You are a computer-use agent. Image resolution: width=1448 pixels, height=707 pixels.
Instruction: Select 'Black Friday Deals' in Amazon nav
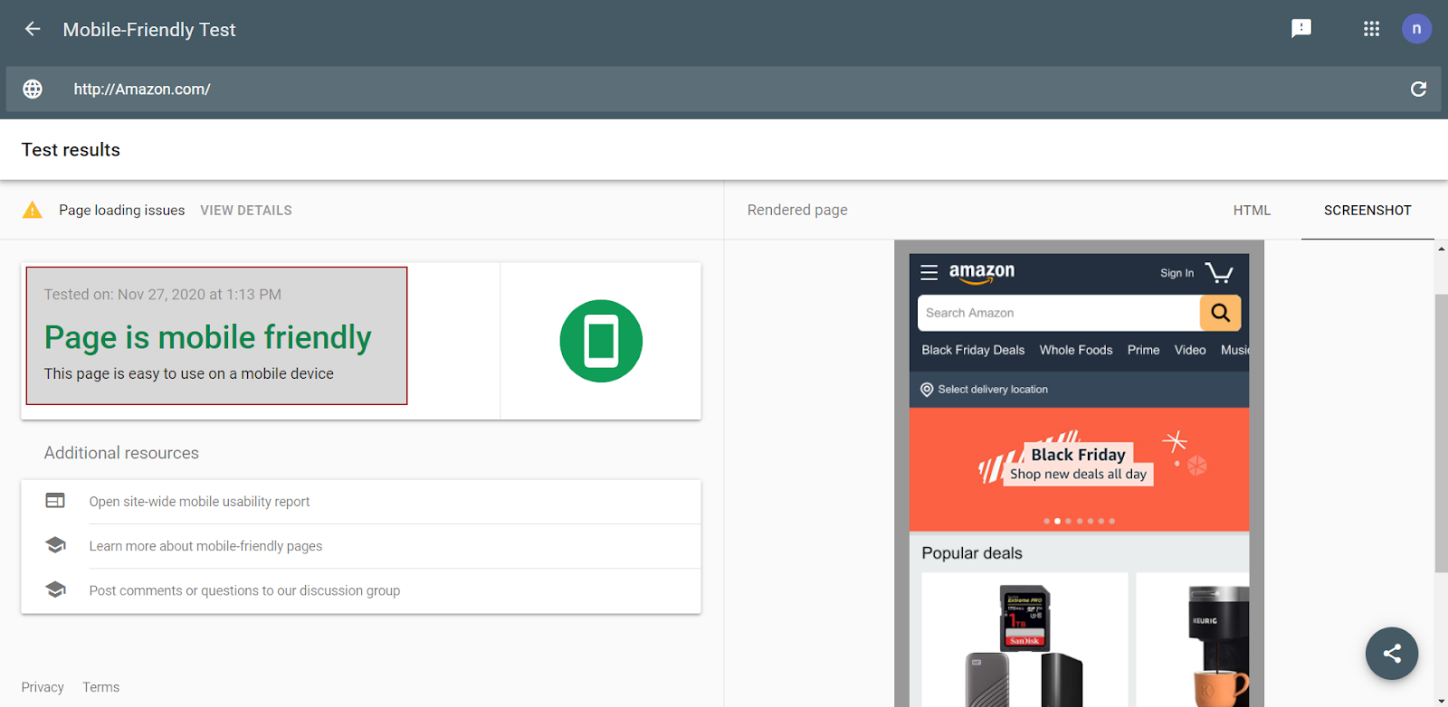[x=973, y=350]
